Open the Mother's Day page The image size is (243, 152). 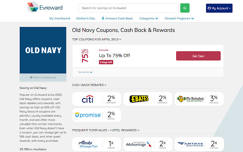coord(85,18)
